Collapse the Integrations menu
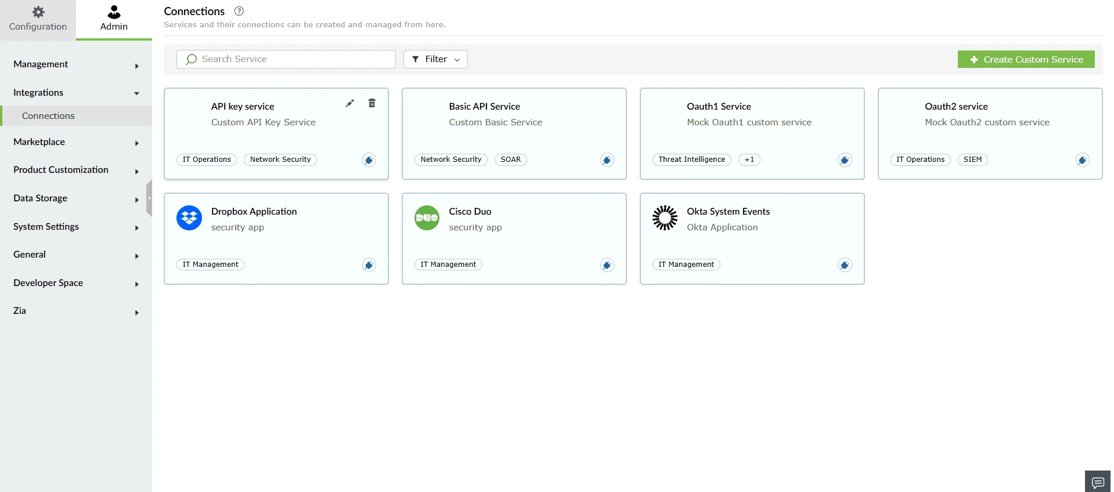Image resolution: width=1114 pixels, height=492 pixels. pos(76,93)
